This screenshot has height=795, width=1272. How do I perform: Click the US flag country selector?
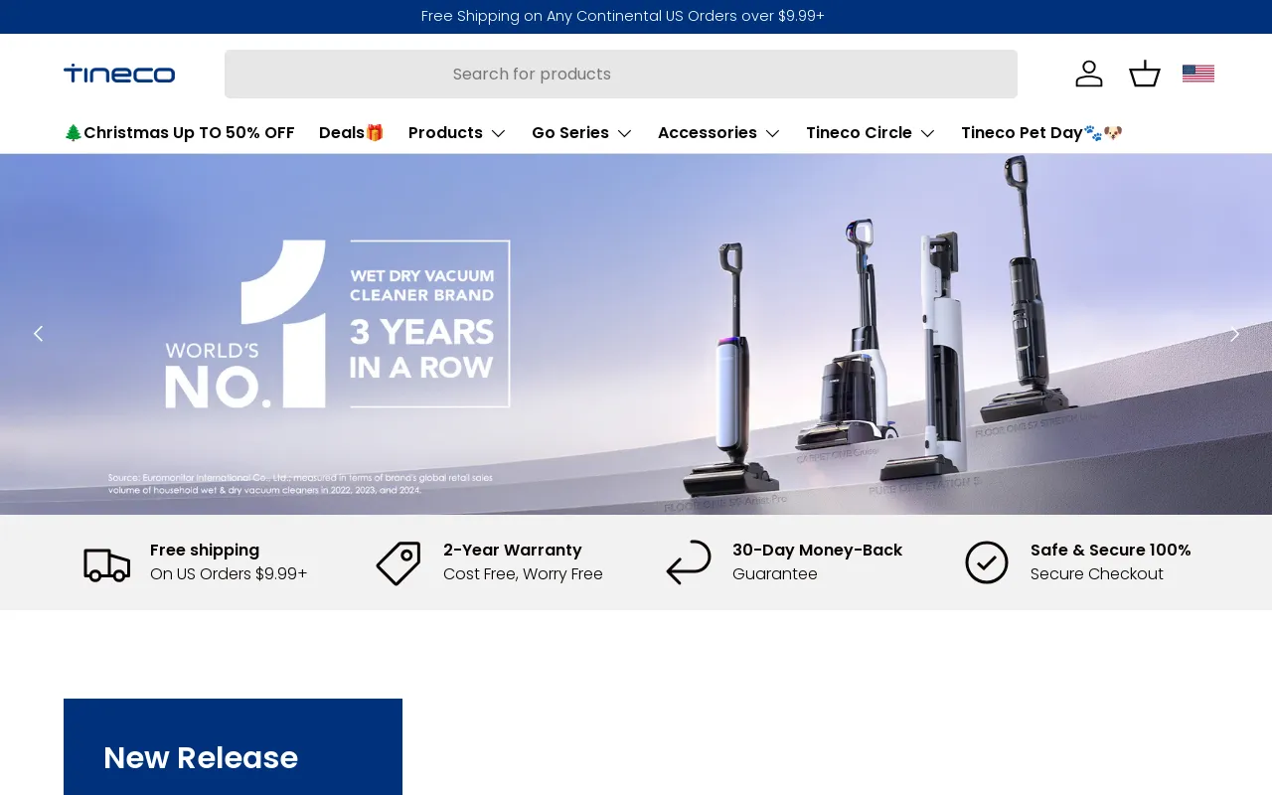[1198, 74]
